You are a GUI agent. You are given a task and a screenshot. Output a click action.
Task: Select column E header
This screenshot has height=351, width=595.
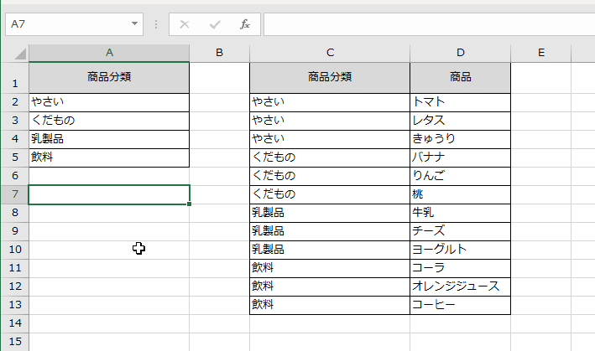[541, 53]
